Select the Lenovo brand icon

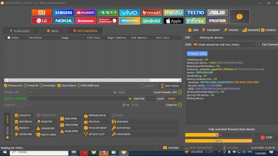(86, 21)
